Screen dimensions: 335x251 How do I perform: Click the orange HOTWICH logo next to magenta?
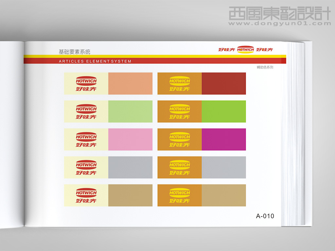point(179,139)
